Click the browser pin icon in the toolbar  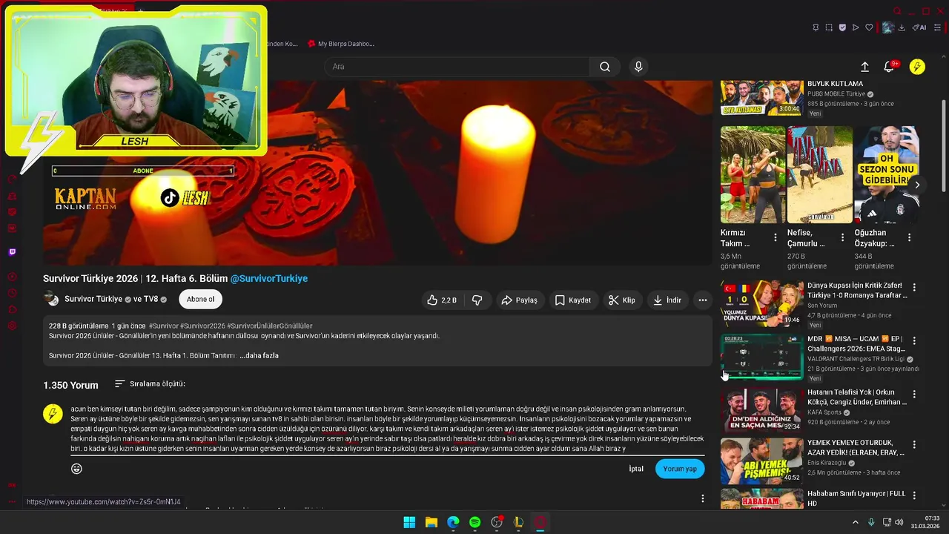point(816,27)
